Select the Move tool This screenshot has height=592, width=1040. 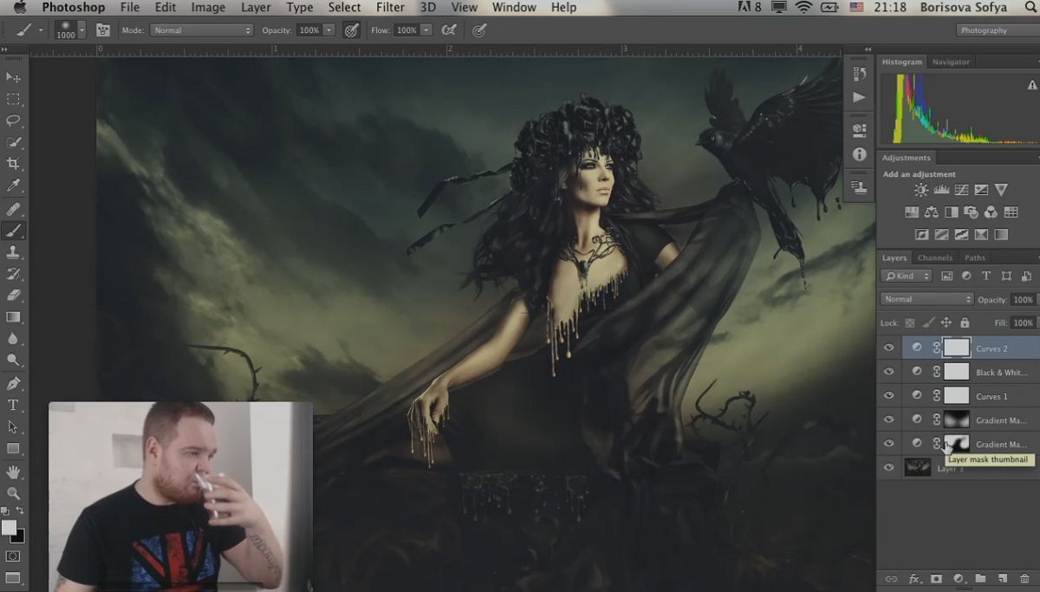14,78
